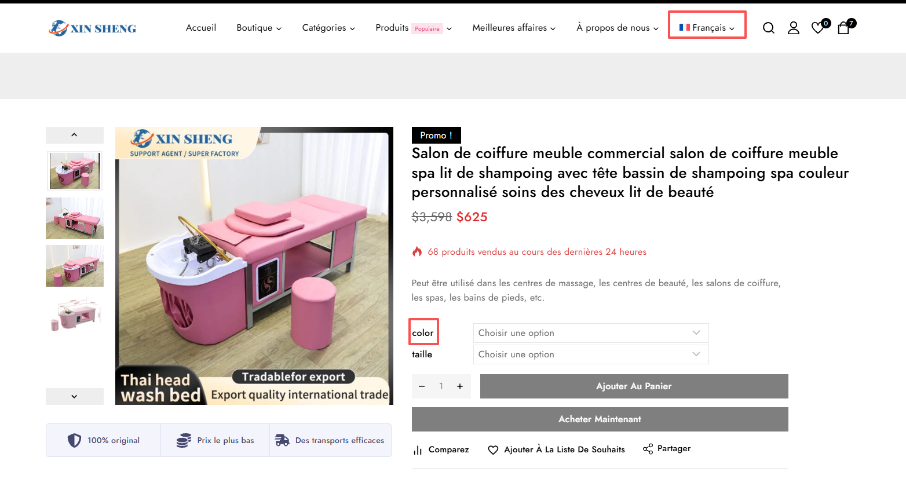
Task: Click the main product image
Action: [x=254, y=266]
